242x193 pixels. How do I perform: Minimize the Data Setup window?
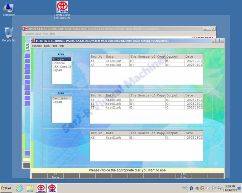coord(214,41)
